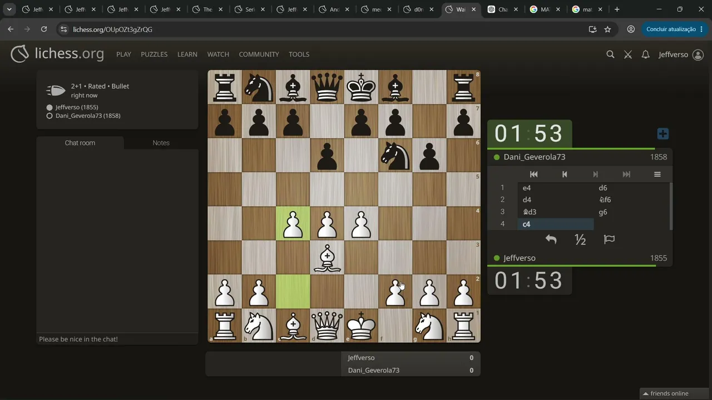Switch to the 'Cha' browser tab
The height and width of the screenshot is (400, 712).
pyautogui.click(x=503, y=9)
